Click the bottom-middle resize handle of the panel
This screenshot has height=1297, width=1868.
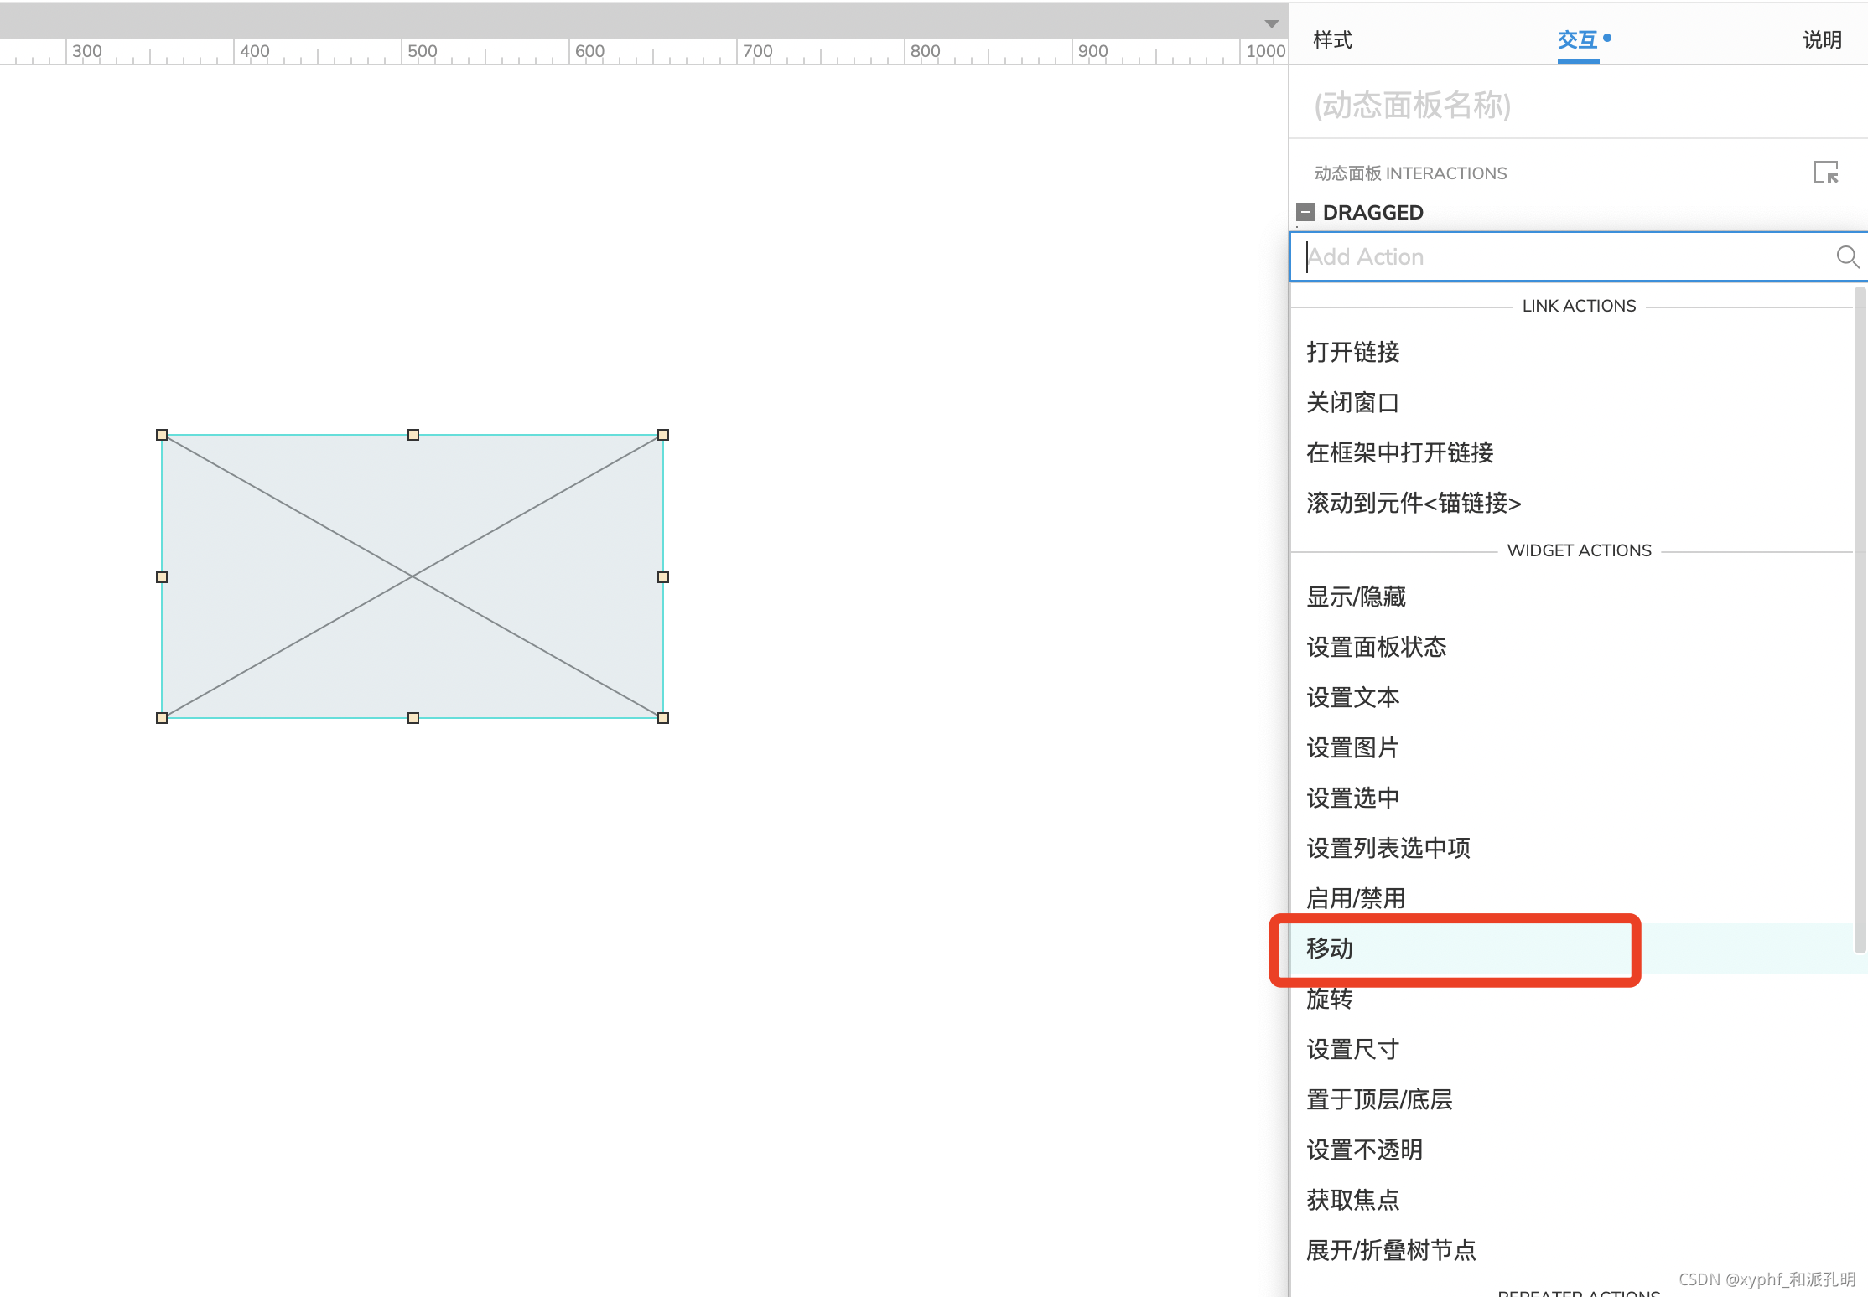coord(413,718)
